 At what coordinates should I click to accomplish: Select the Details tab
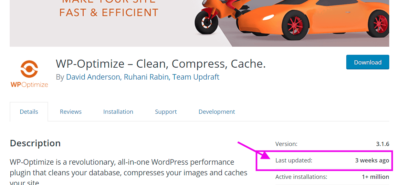click(x=29, y=112)
